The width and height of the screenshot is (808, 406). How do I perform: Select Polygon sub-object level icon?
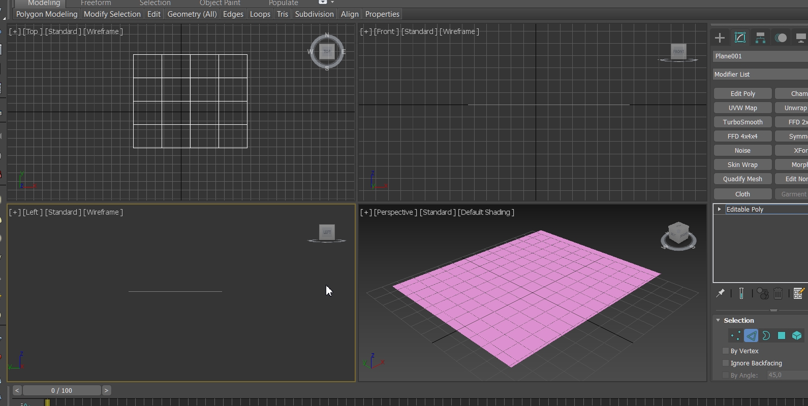tap(782, 335)
